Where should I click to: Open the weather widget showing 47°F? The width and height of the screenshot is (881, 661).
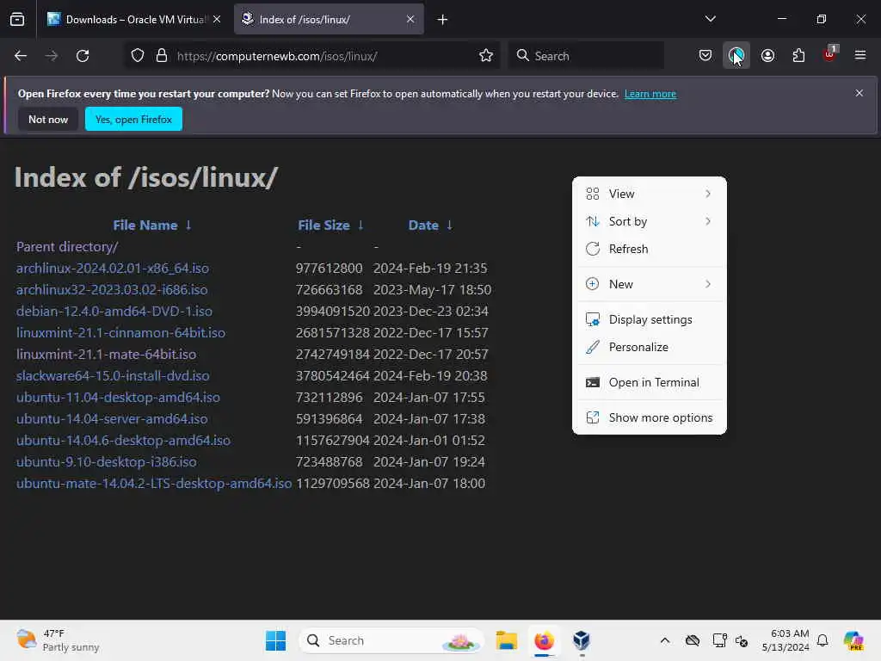click(58, 640)
